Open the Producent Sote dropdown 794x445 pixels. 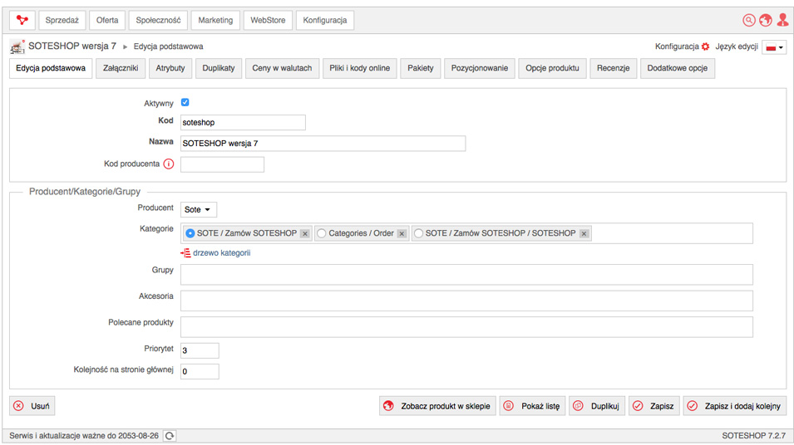[x=199, y=209]
